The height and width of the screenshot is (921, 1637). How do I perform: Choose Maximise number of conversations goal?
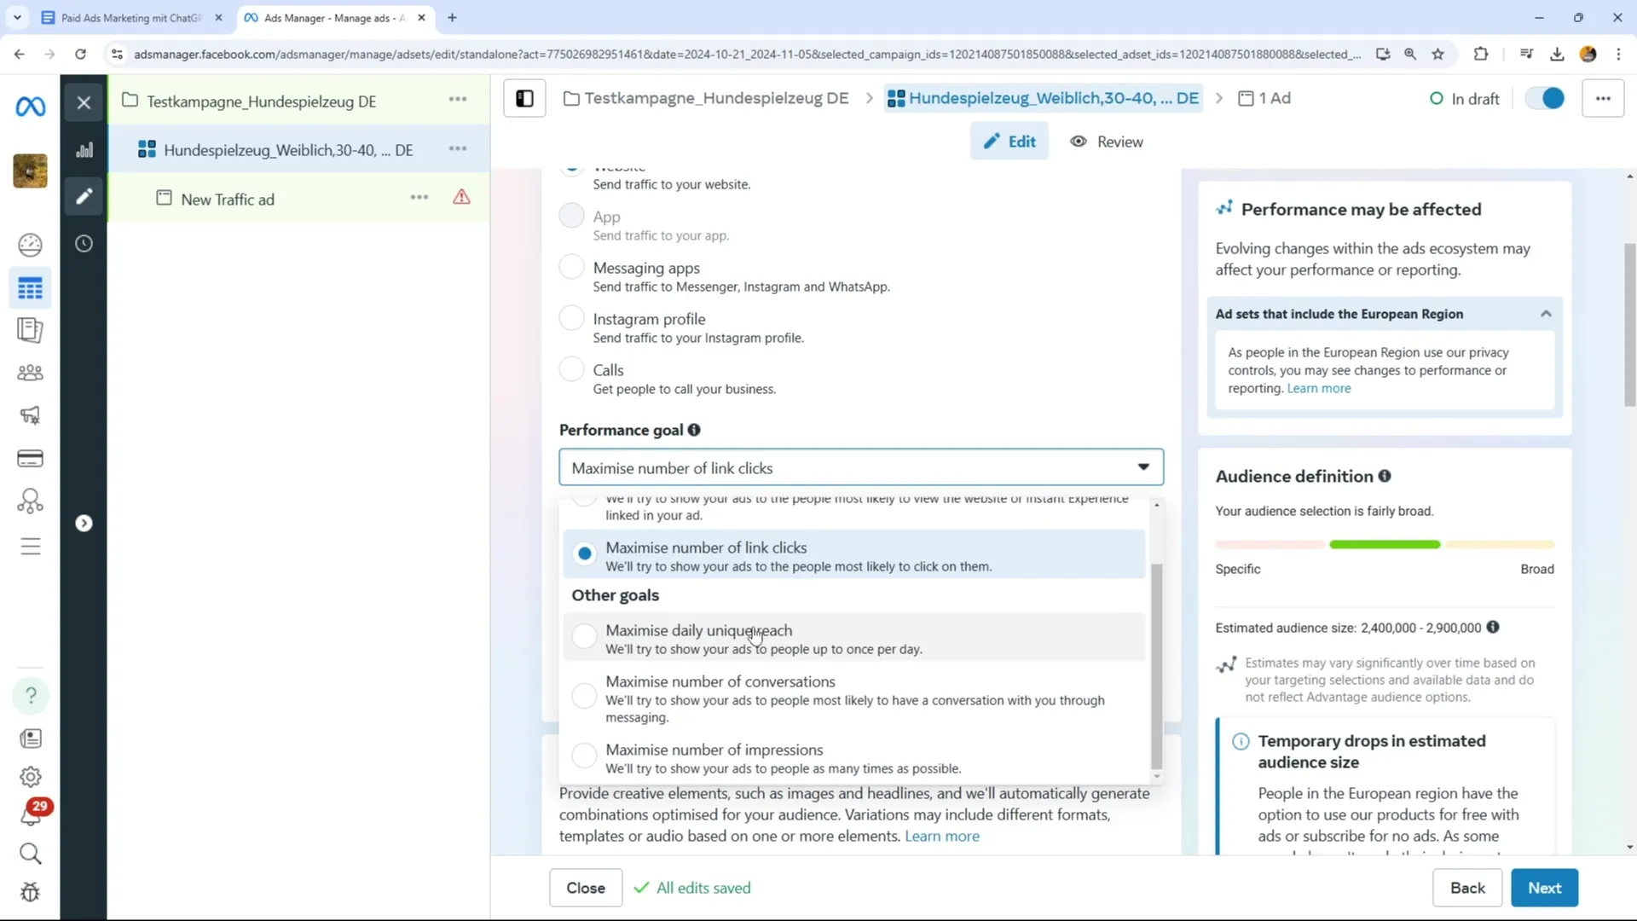click(x=853, y=698)
